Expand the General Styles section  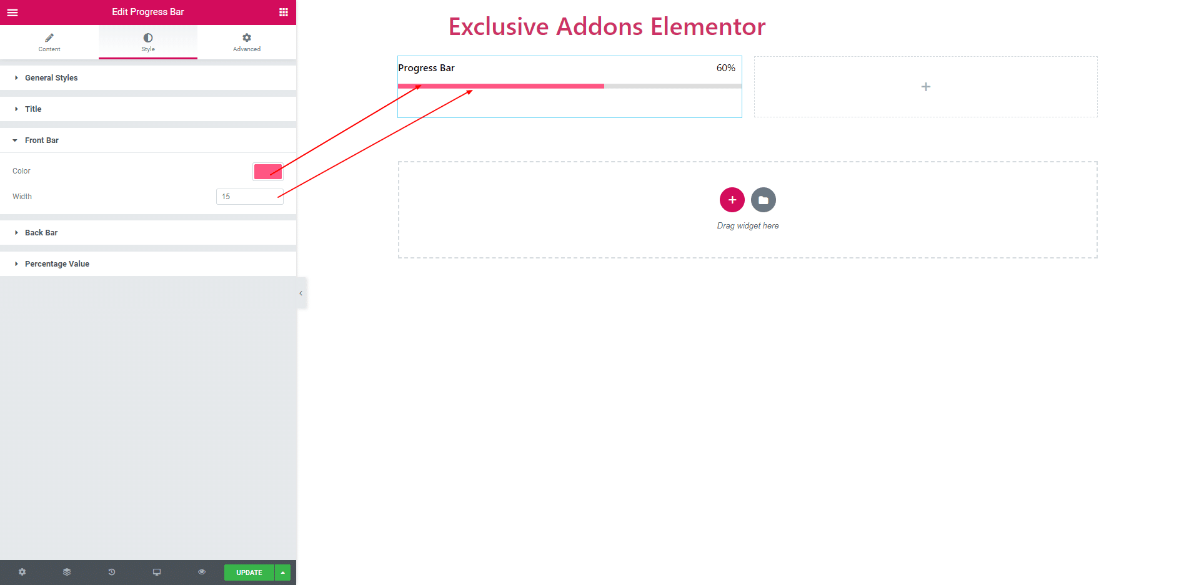148,78
